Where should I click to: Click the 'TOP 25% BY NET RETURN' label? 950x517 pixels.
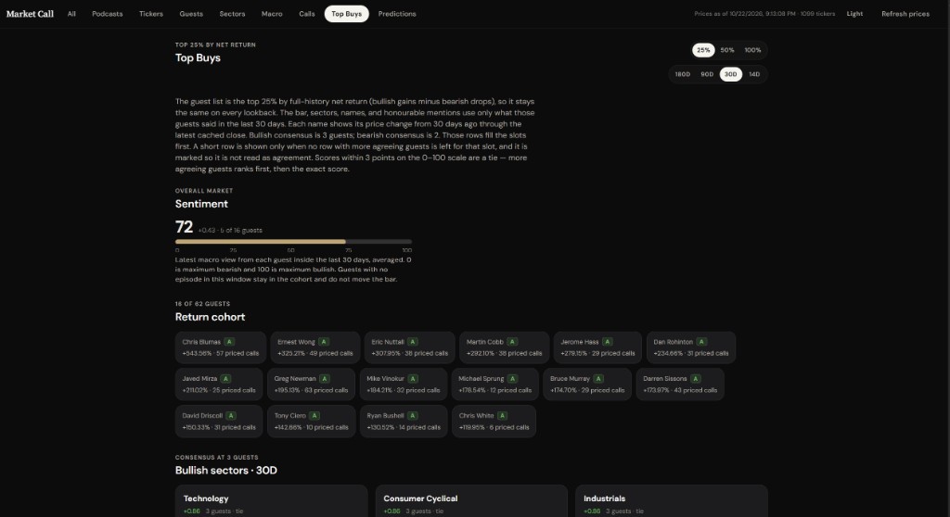click(215, 44)
